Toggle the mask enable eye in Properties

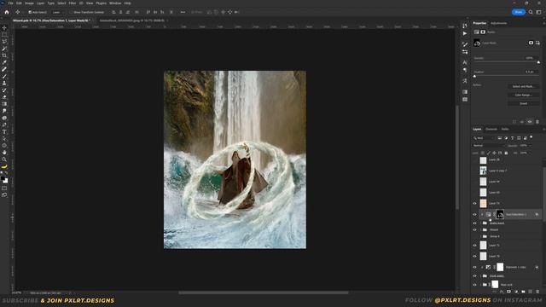(x=530, y=122)
